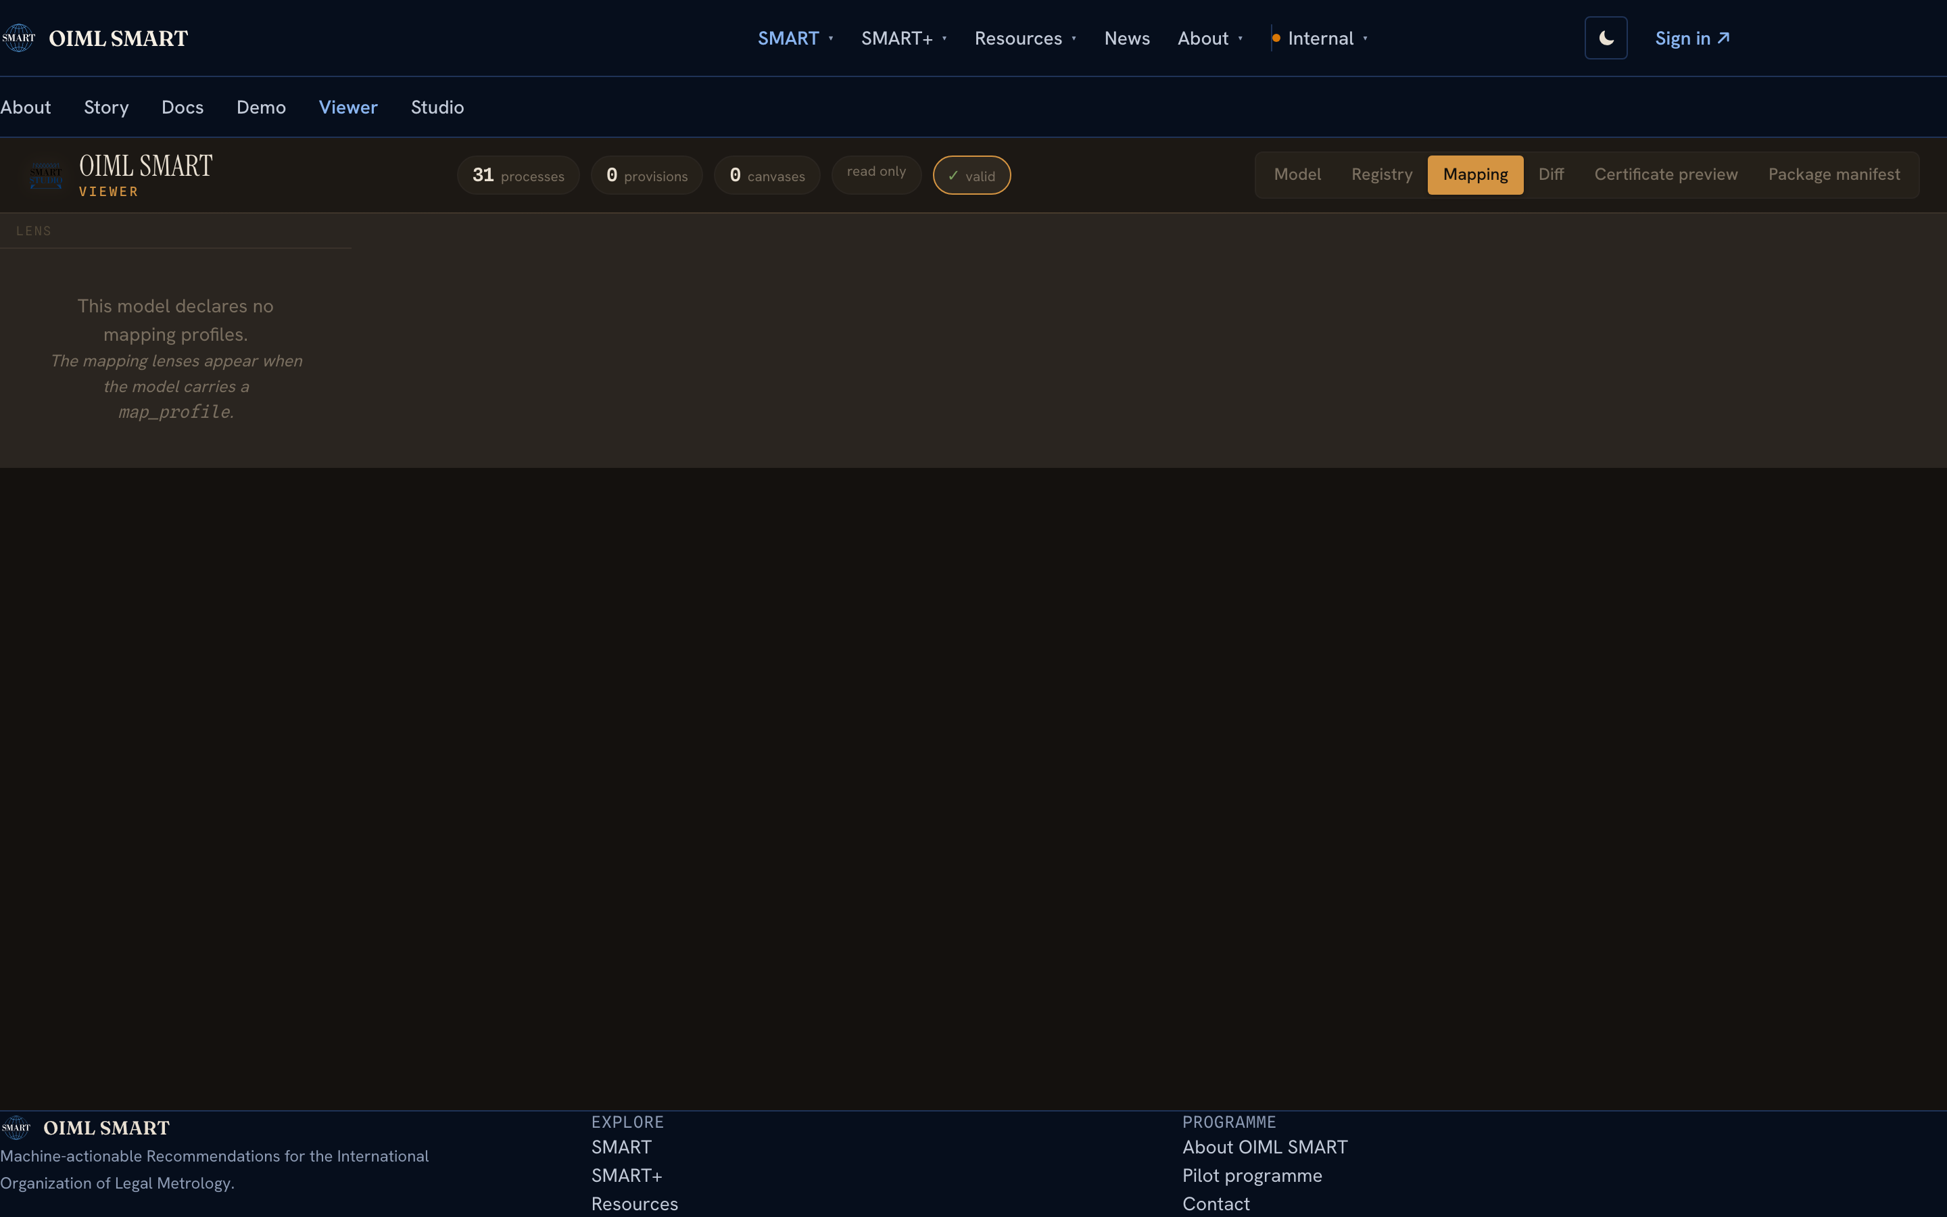Select the Mapping view tab
Screen dimensions: 1947x1217
click(x=1474, y=174)
